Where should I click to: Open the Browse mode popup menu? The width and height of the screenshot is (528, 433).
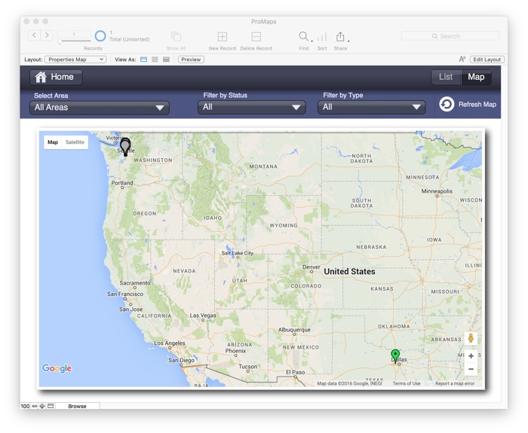click(77, 406)
